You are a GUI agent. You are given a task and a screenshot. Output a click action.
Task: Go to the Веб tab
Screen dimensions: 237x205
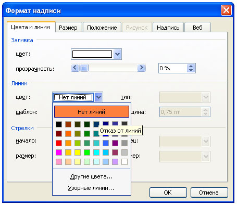point(197,28)
